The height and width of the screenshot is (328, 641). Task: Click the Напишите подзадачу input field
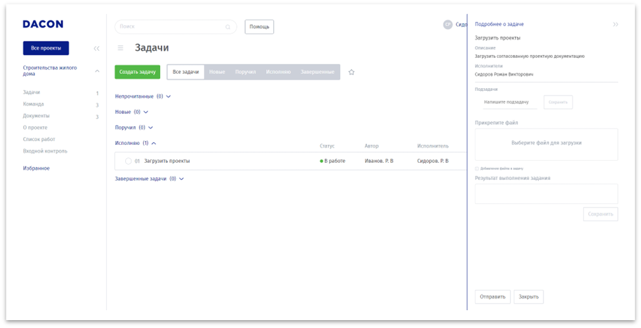click(506, 102)
